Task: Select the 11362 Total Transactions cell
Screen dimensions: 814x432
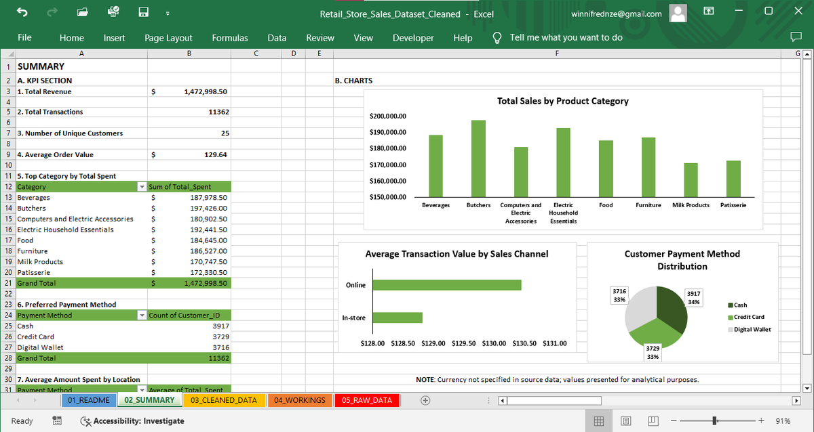Action: coord(189,112)
